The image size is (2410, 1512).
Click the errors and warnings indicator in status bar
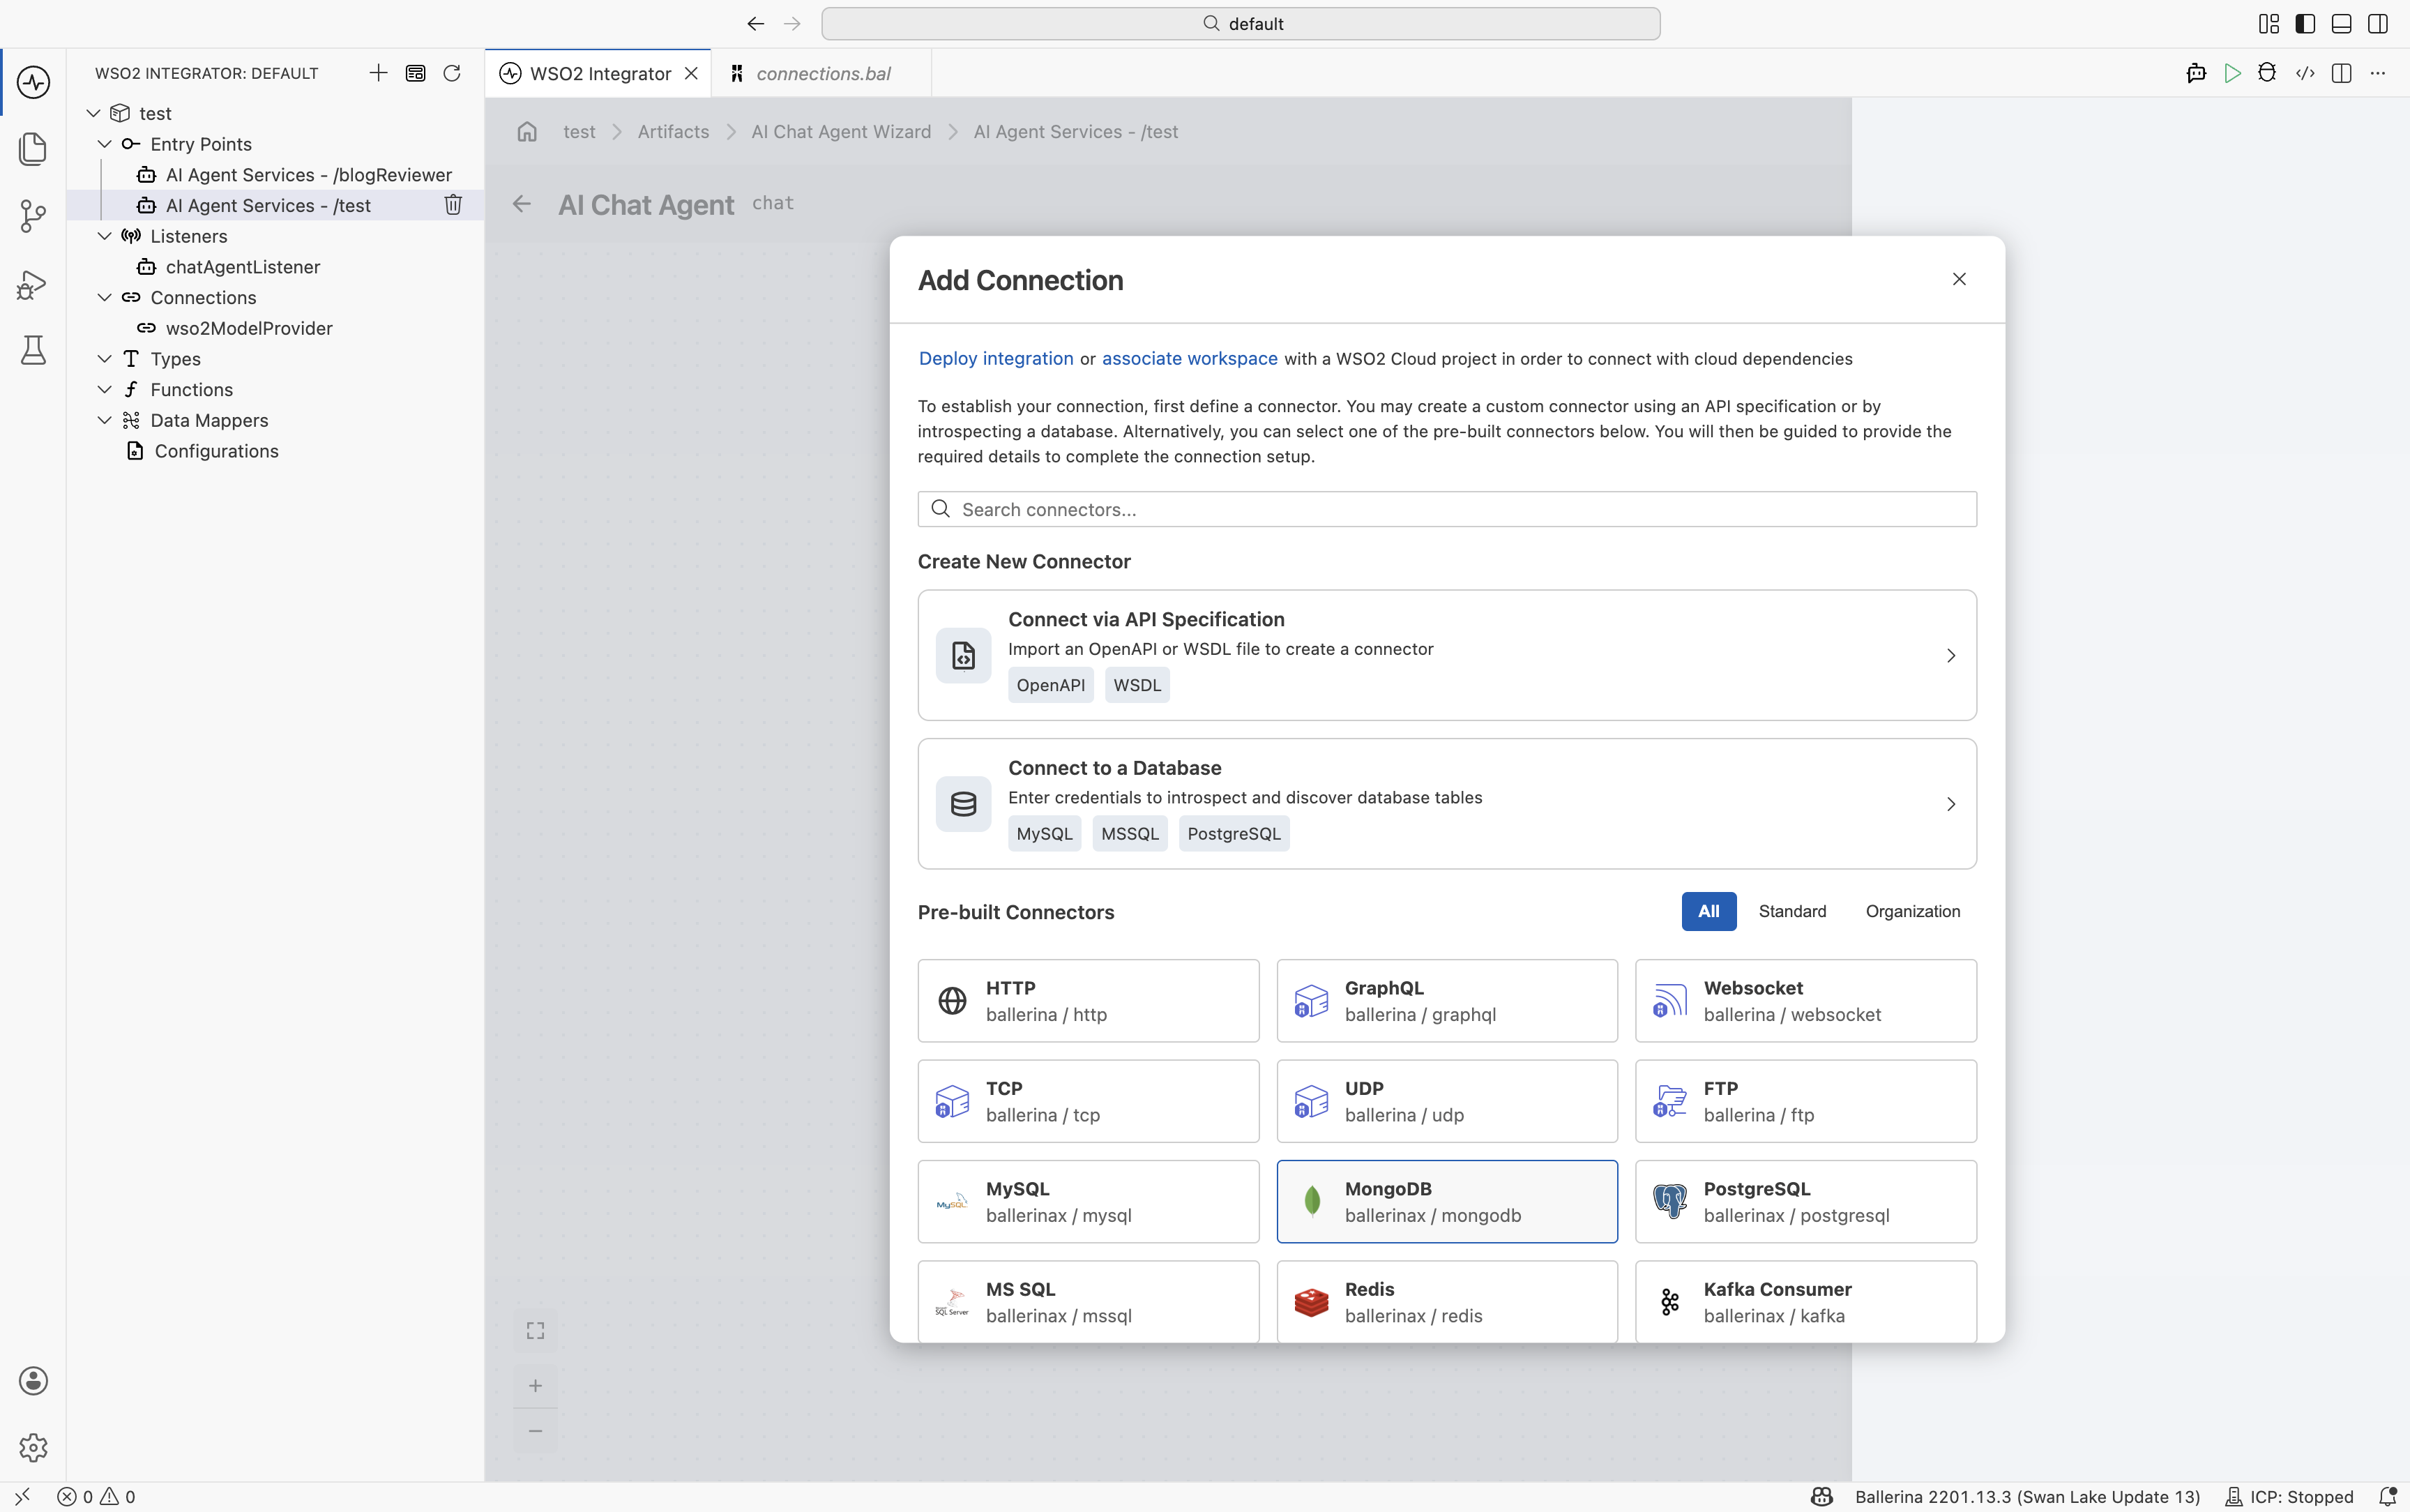(x=97, y=1497)
